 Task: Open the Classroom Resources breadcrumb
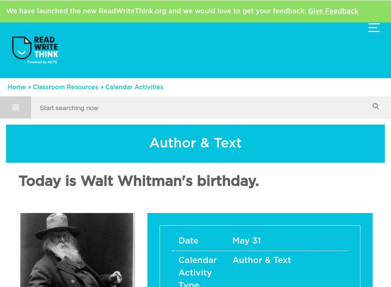click(65, 87)
